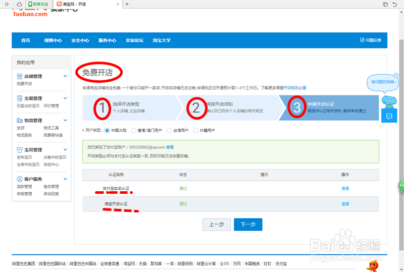Click the 问题反馈 edit icon
The height and width of the screenshot is (272, 404).
coord(362,40)
